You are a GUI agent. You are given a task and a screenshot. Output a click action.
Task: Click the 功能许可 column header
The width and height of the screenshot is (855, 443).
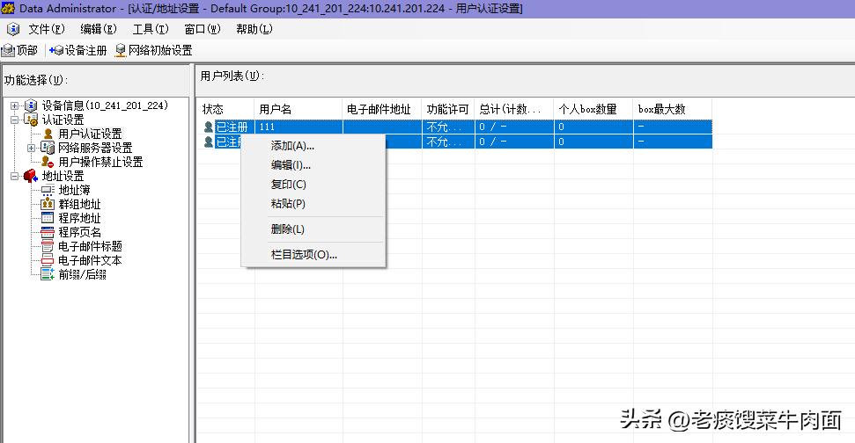click(x=447, y=110)
